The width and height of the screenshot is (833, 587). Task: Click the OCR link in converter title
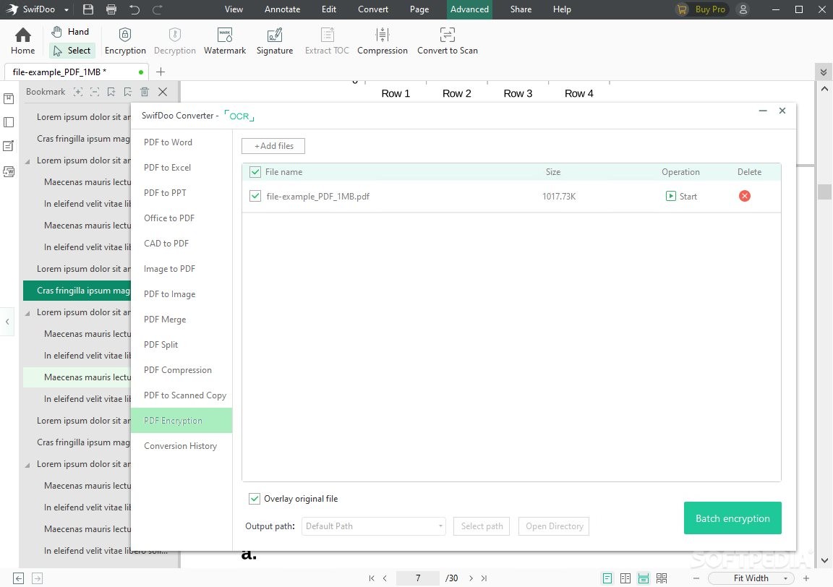click(239, 116)
